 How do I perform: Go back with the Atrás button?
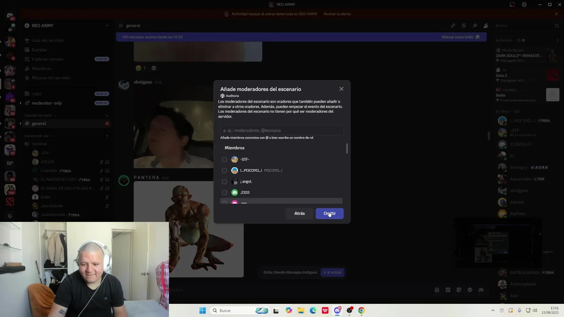(300, 214)
